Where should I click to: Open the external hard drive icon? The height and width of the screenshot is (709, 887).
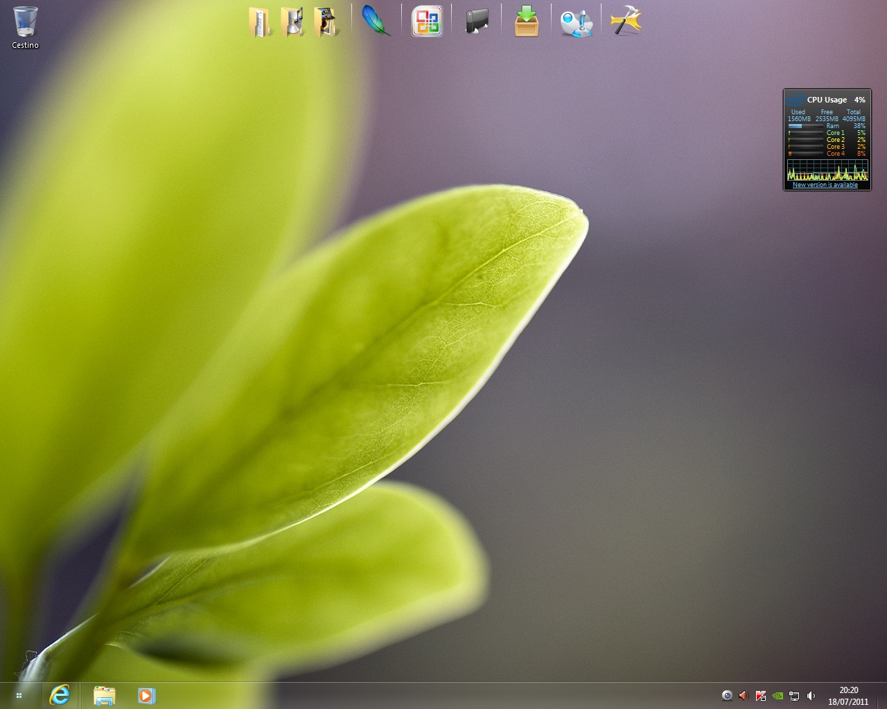477,21
